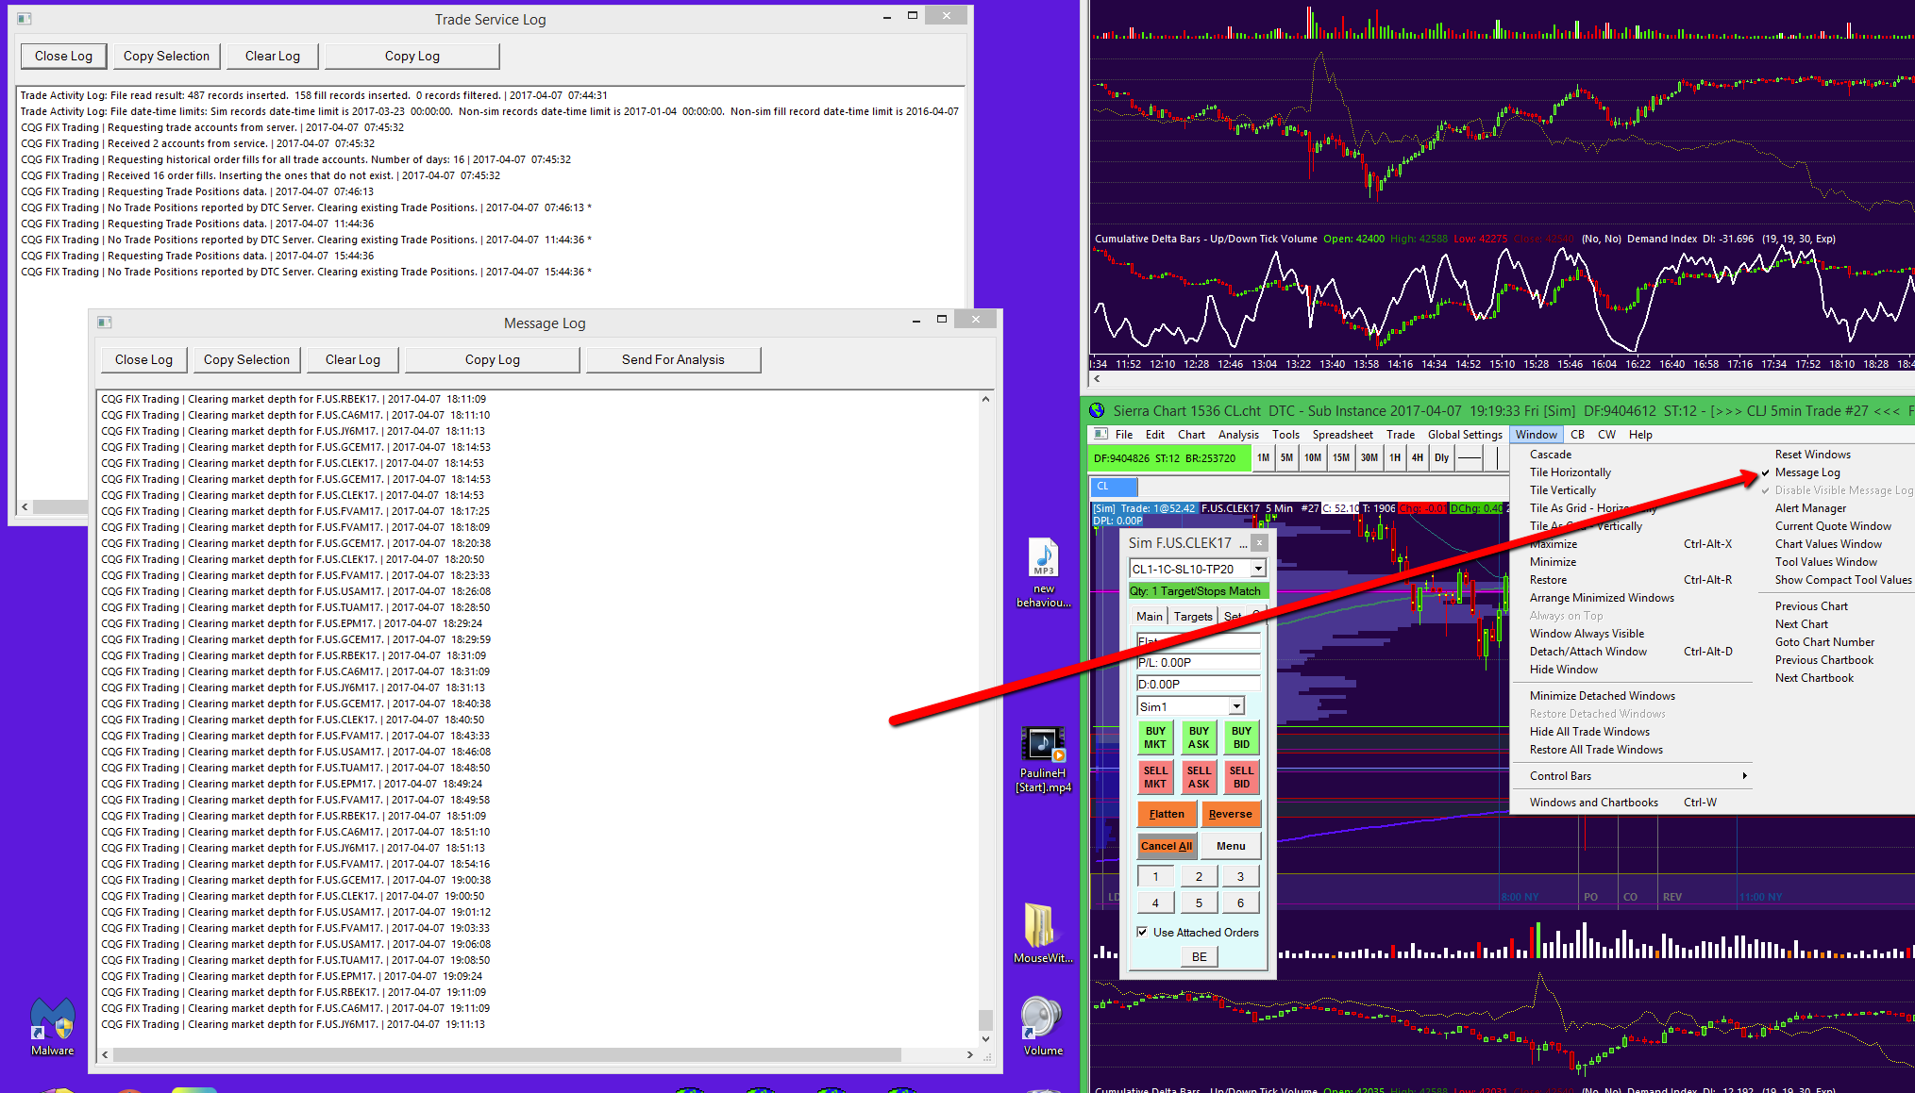Open the Global Settings menu
Screen dimensions: 1915x1093
(1464, 435)
